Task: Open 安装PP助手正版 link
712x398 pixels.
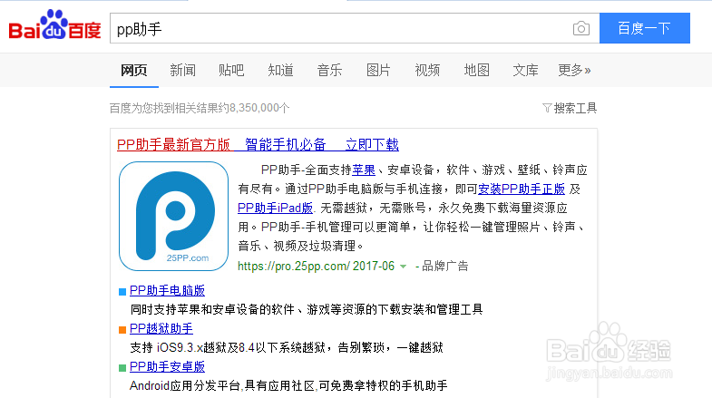Action: pos(522,189)
